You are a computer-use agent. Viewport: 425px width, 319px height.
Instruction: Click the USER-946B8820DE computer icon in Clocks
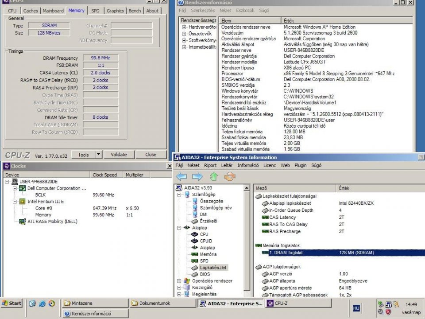tap(15, 182)
